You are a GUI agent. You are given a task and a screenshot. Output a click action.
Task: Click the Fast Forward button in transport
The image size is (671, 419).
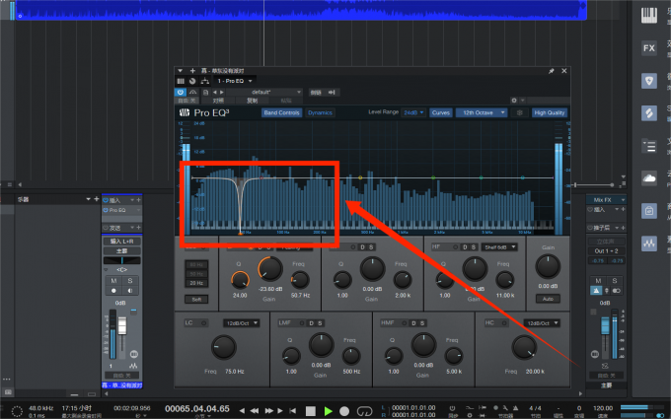click(x=268, y=411)
